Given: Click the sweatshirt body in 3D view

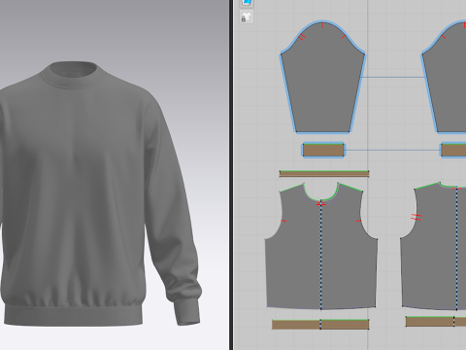Looking at the screenshot, I should click(x=75, y=194).
